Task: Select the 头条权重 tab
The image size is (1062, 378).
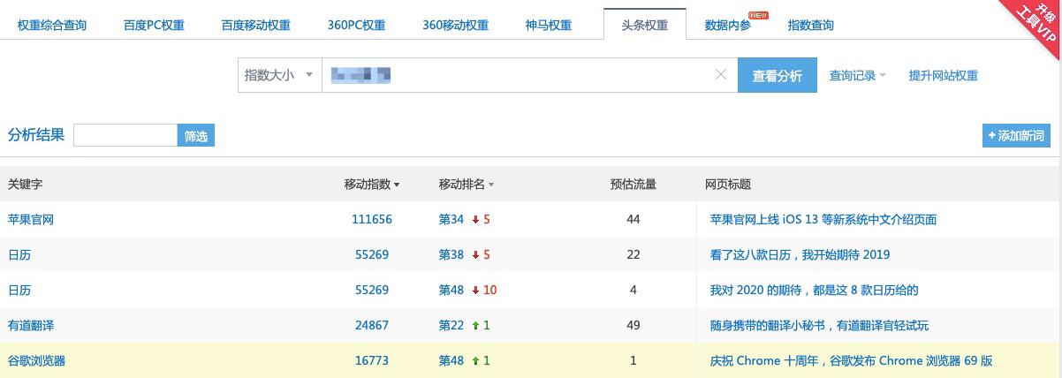Action: pyautogui.click(x=645, y=25)
